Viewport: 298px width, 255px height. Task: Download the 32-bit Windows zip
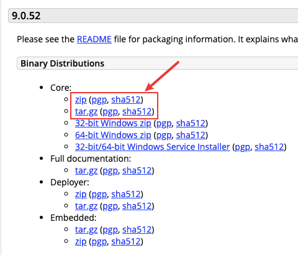(113, 123)
